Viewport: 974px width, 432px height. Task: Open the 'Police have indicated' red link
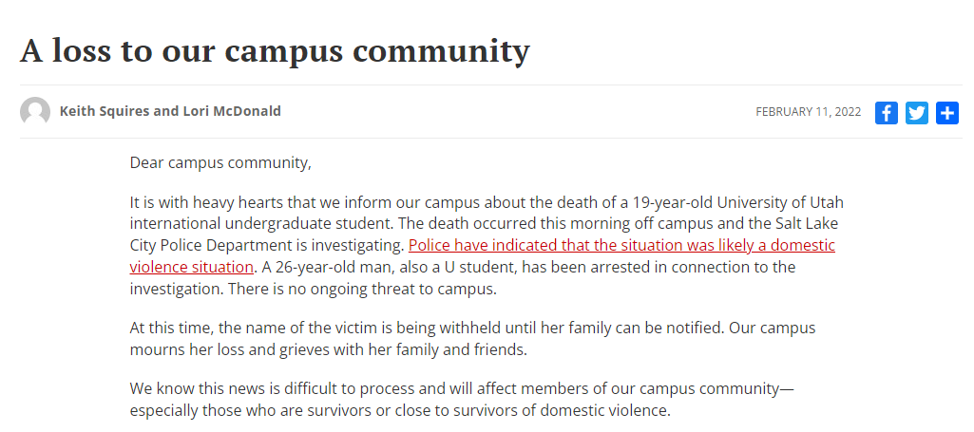[x=621, y=245]
